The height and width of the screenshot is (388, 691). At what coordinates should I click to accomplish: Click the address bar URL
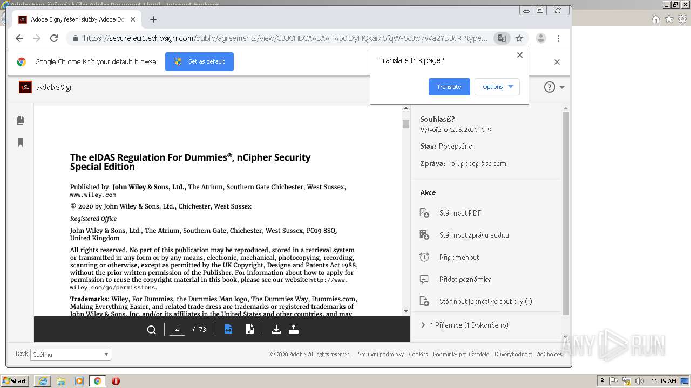(285, 38)
